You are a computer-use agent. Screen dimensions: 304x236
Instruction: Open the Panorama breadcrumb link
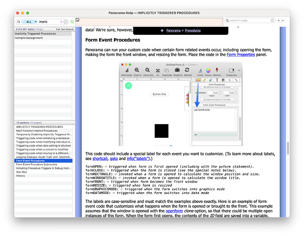click(x=174, y=30)
